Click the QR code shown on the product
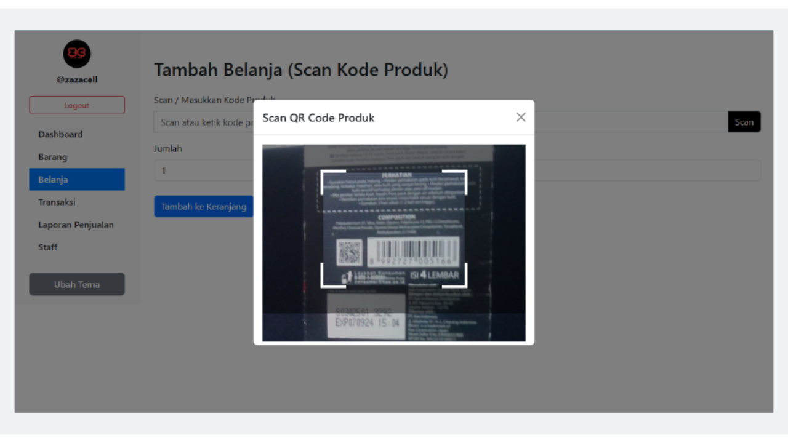 coord(350,251)
